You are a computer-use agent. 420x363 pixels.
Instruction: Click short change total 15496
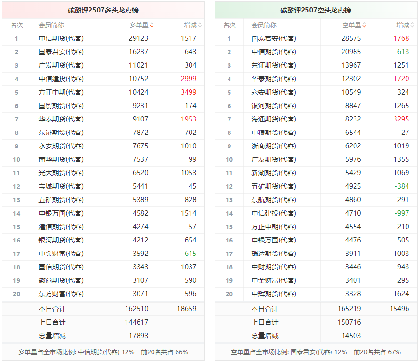point(399,309)
